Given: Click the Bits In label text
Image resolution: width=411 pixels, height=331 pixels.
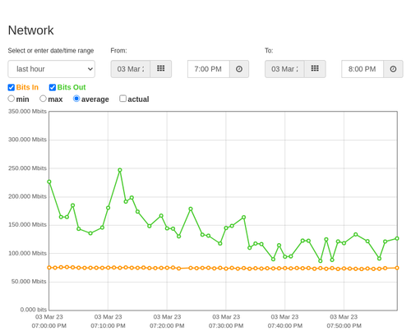Looking at the screenshot, I should [27, 87].
